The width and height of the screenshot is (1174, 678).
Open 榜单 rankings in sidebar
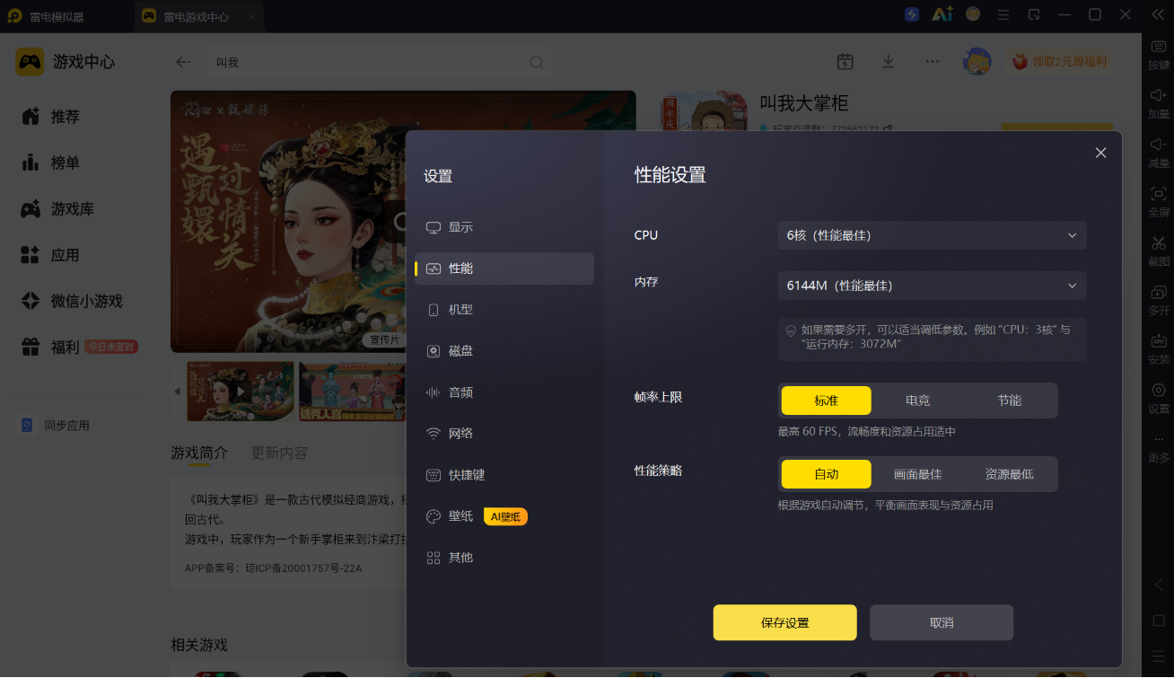click(x=65, y=163)
